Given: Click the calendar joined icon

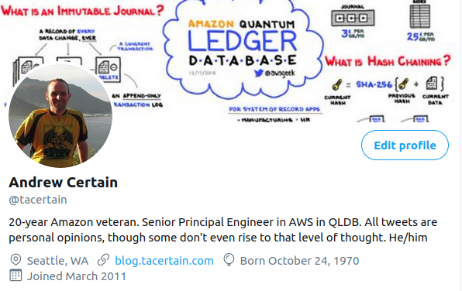Looking at the screenshot, I should coord(16,276).
